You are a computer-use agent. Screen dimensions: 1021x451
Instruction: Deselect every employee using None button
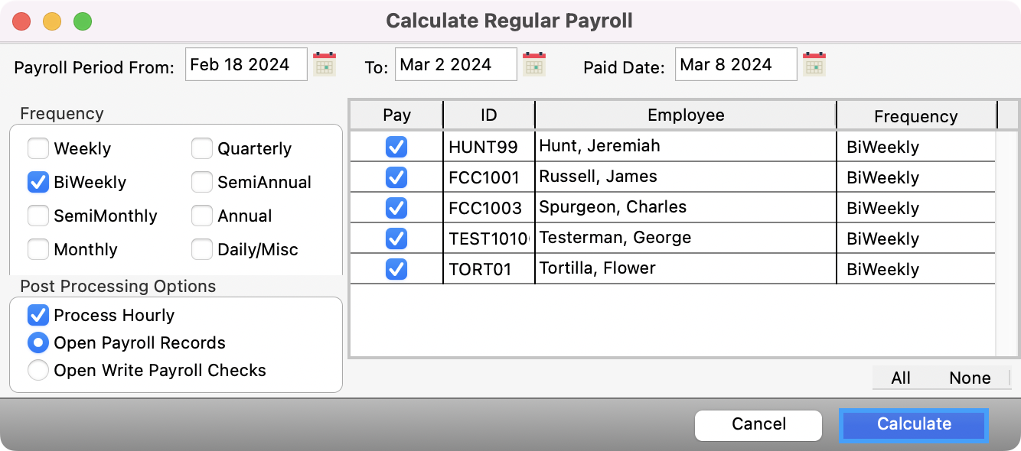coord(970,378)
